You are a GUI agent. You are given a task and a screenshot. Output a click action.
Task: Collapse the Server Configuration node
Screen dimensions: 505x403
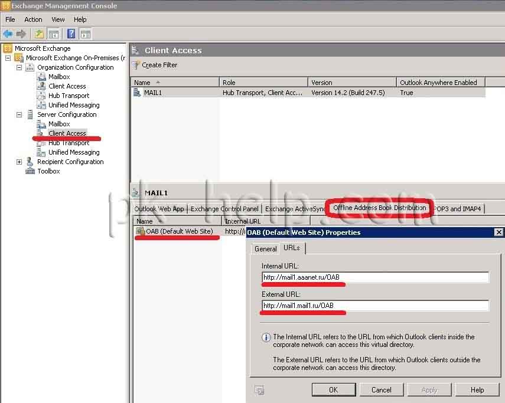(x=19, y=114)
